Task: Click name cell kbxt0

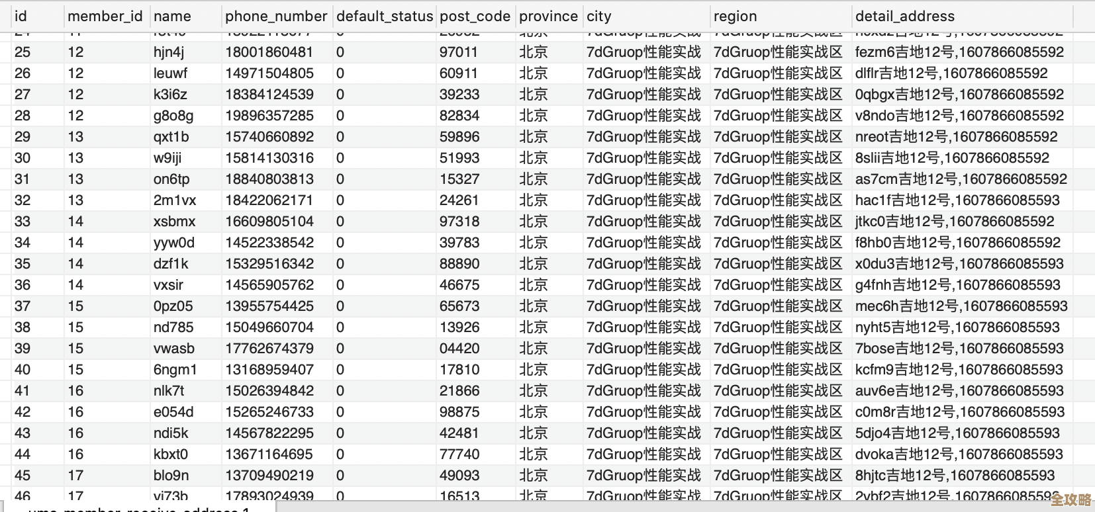Action: tap(171, 454)
